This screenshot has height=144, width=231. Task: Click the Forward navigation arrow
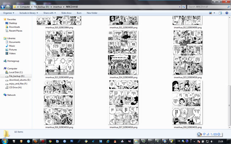8,7
